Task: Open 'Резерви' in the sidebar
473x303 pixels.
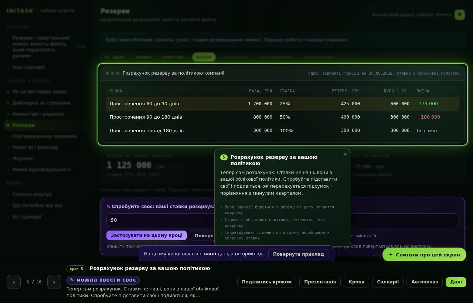Action: coord(24,125)
